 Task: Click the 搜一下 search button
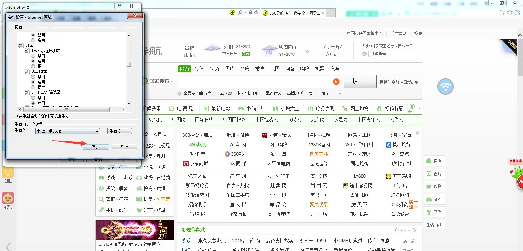click(360, 81)
